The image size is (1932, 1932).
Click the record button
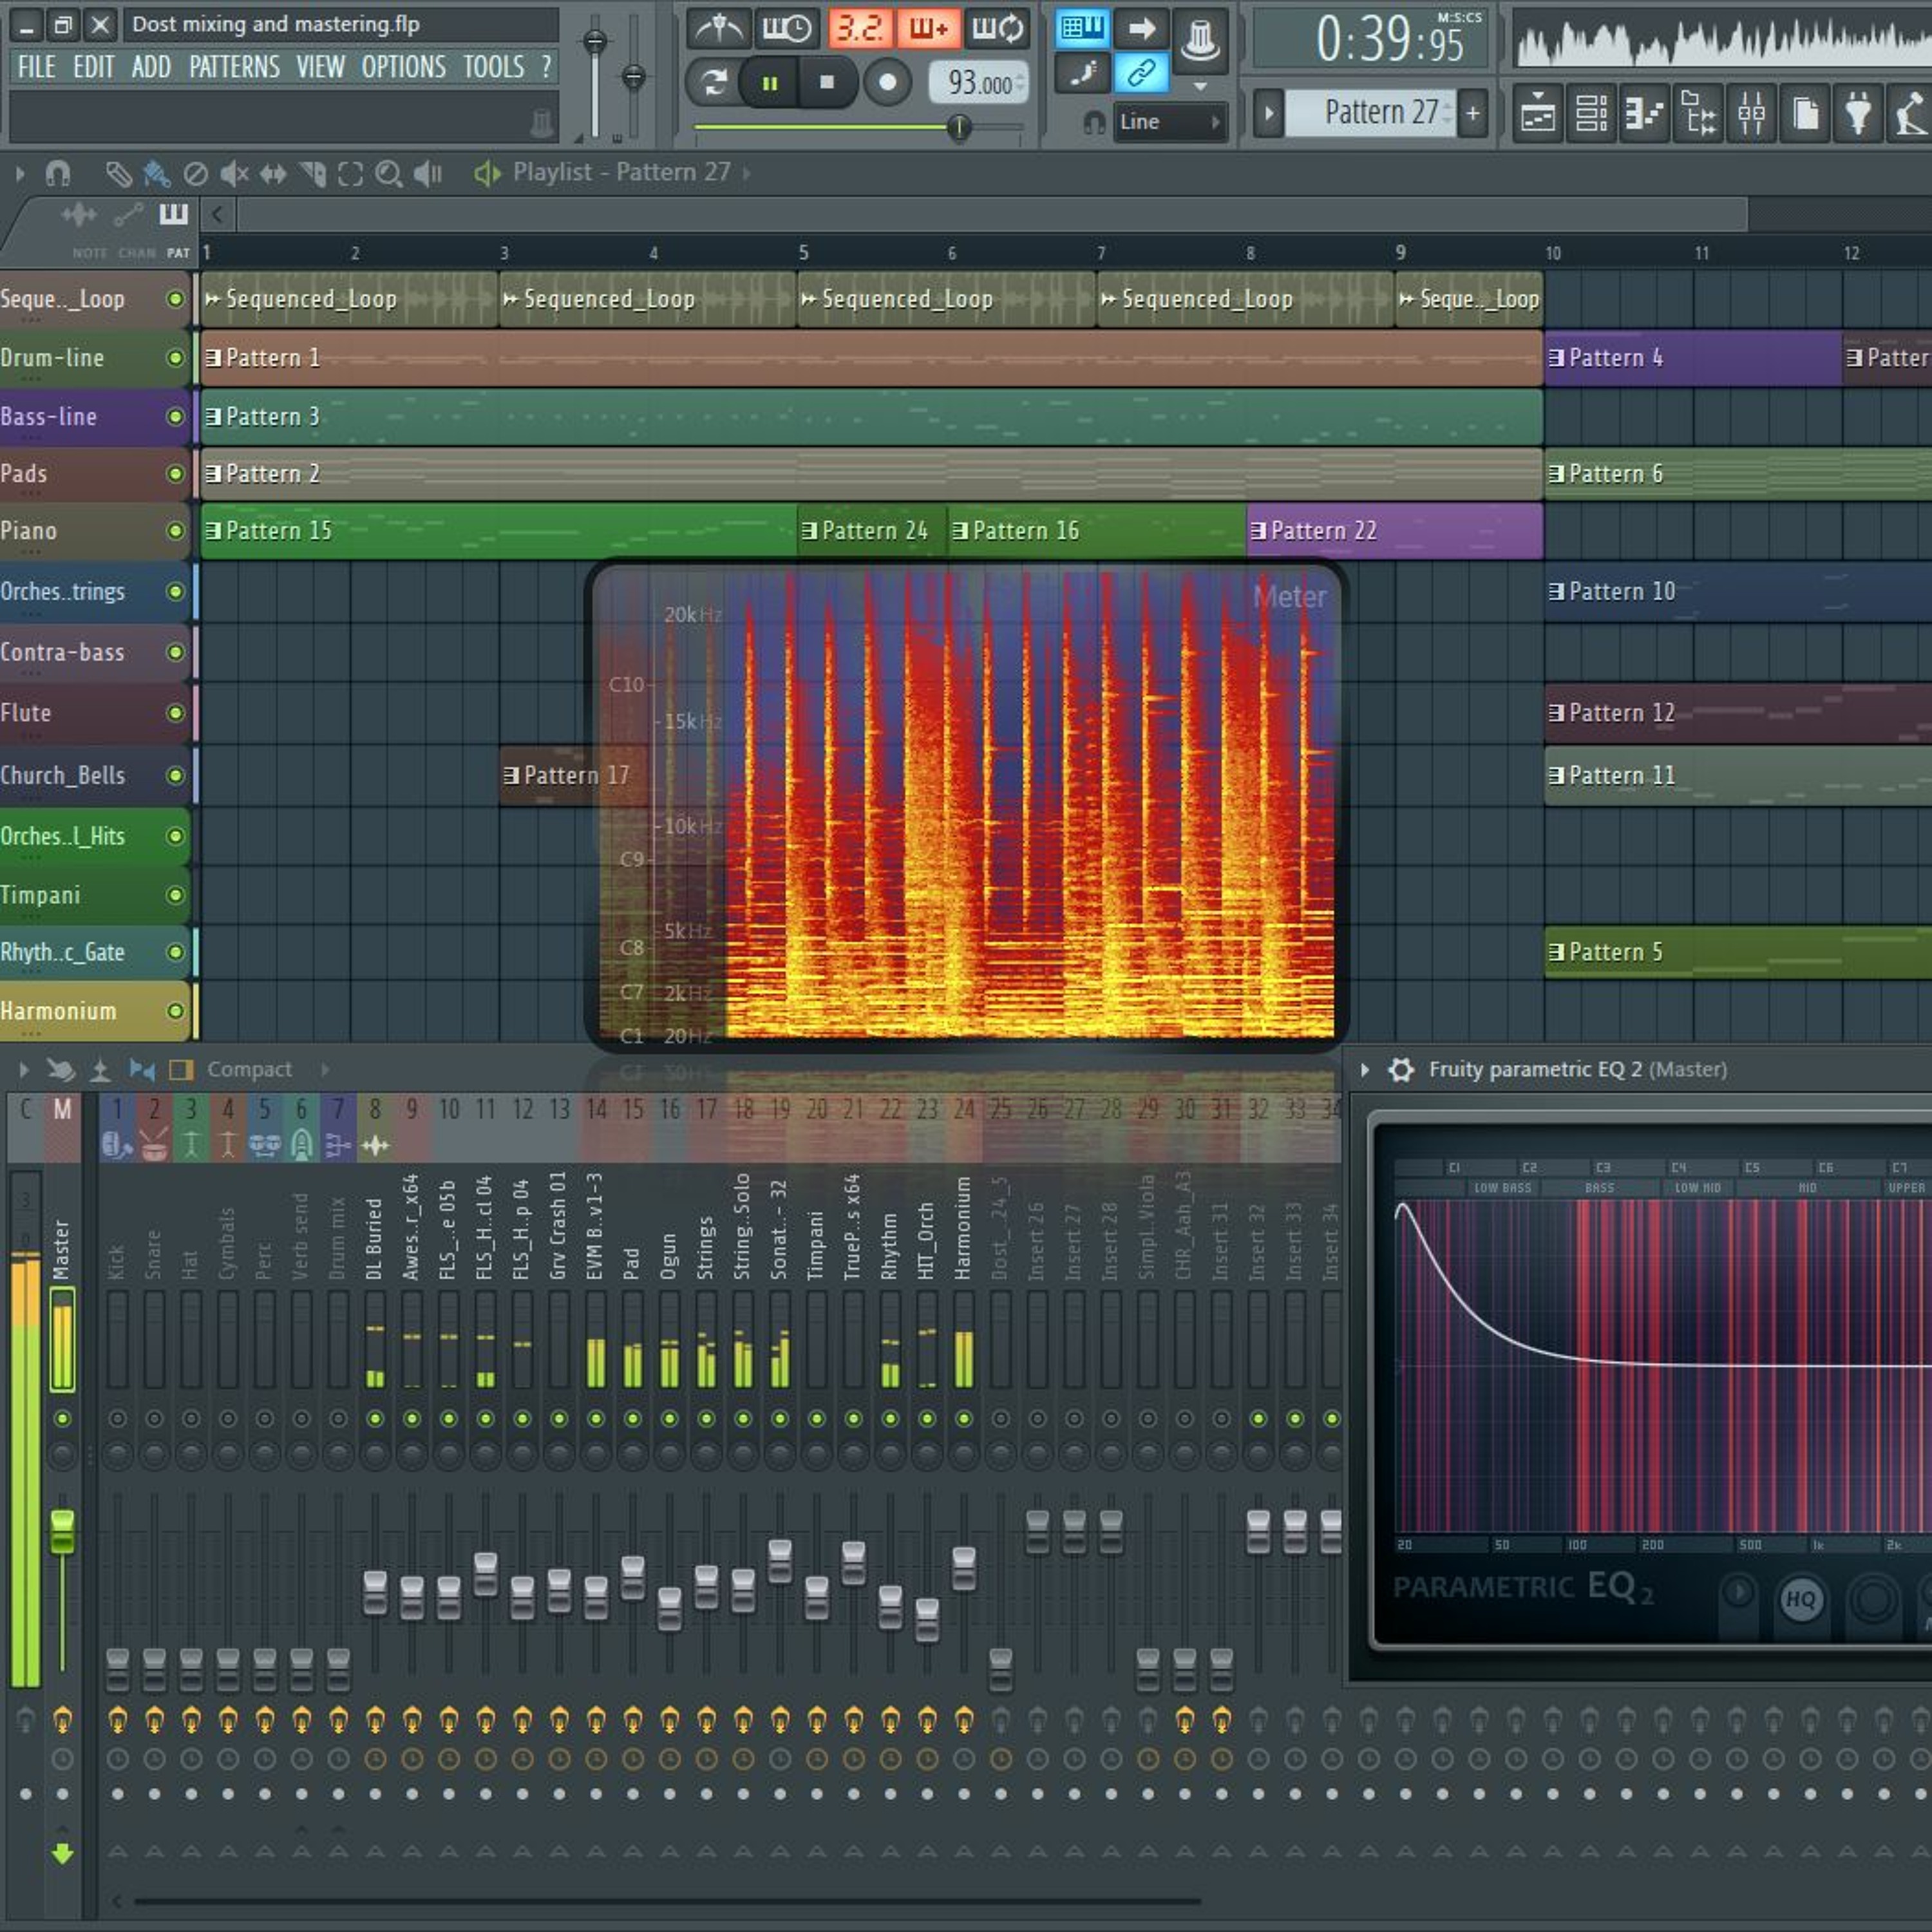tap(887, 83)
